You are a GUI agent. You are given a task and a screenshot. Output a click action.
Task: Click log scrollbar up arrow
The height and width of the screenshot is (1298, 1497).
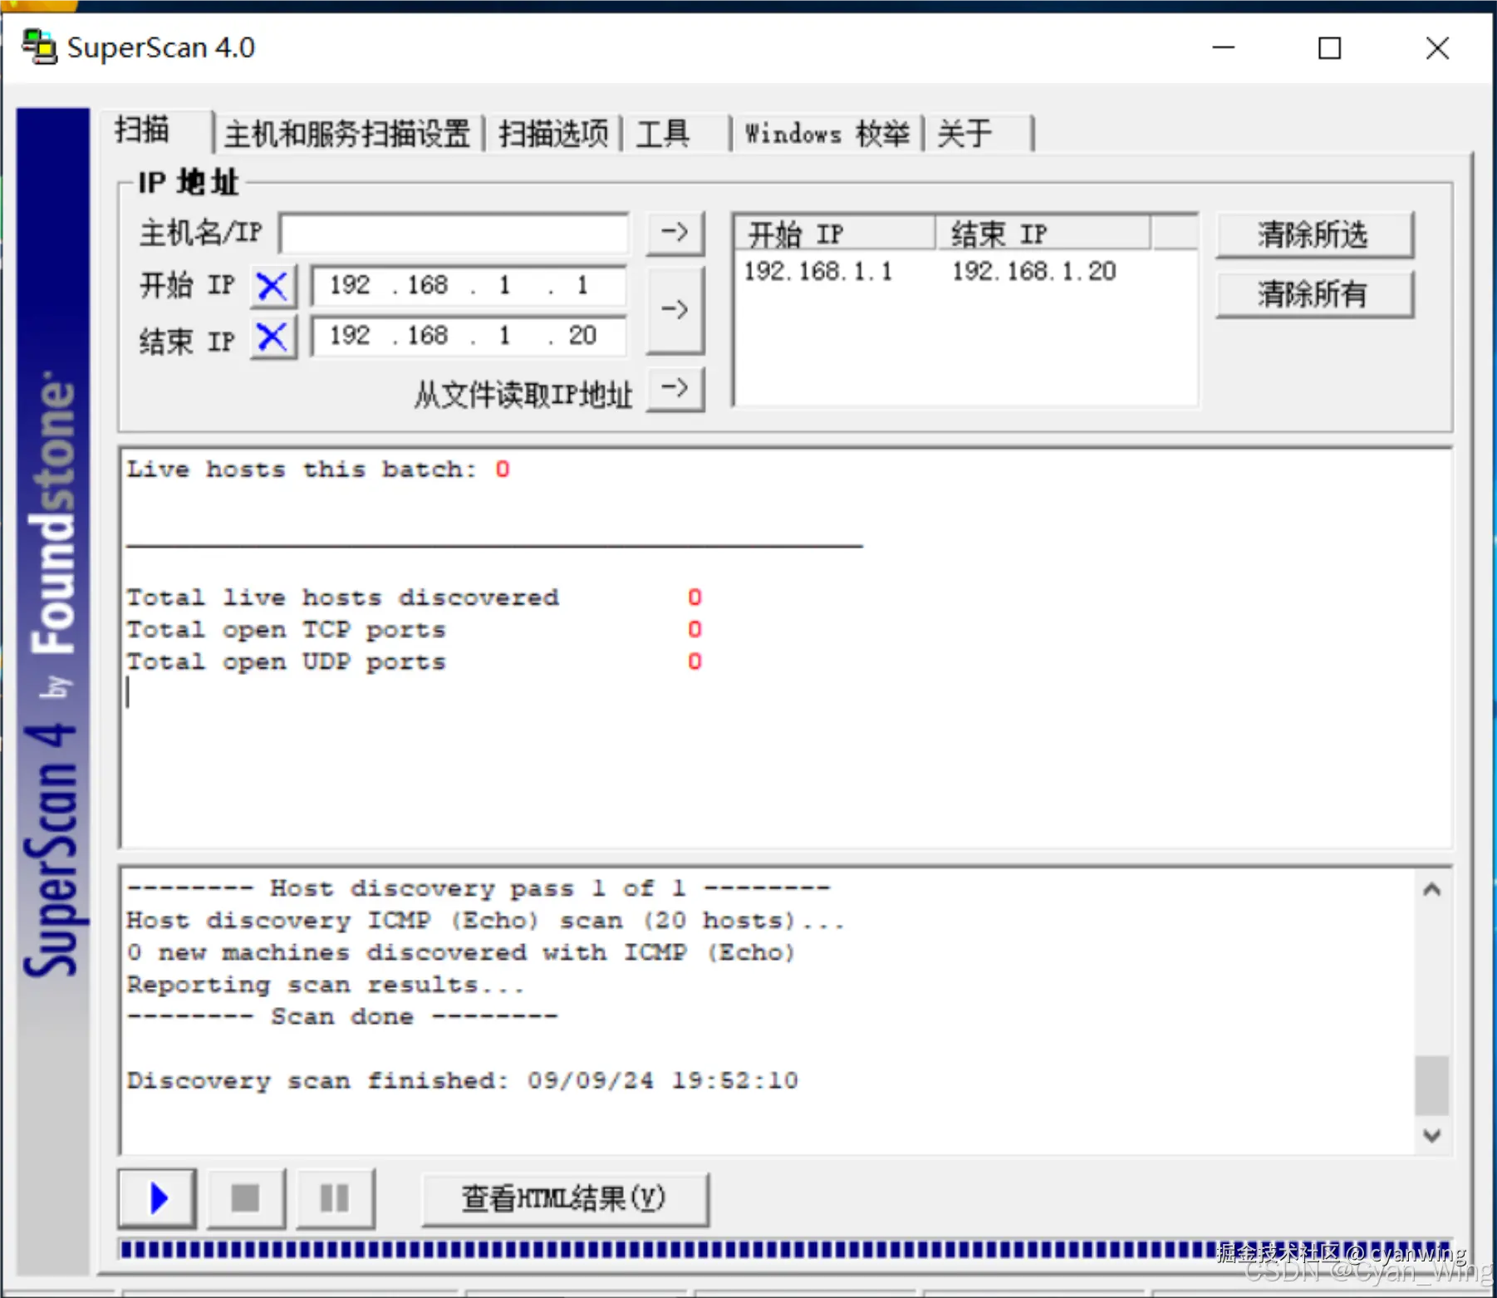pyautogui.click(x=1431, y=890)
